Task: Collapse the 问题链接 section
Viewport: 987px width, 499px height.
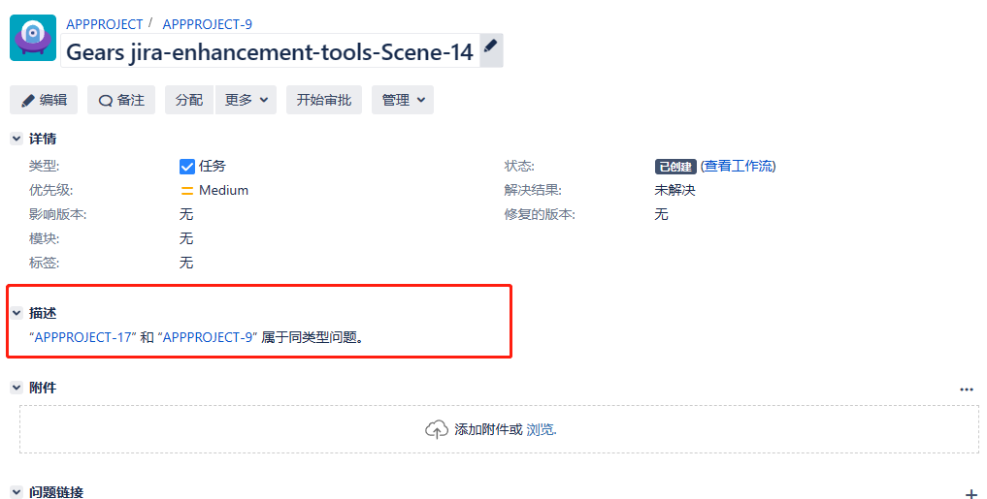Action: (16, 492)
